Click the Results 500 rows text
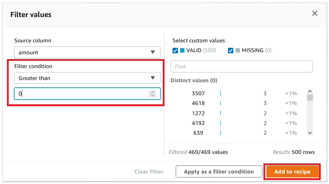Image resolution: width=329 pixels, height=184 pixels. pos(293,152)
